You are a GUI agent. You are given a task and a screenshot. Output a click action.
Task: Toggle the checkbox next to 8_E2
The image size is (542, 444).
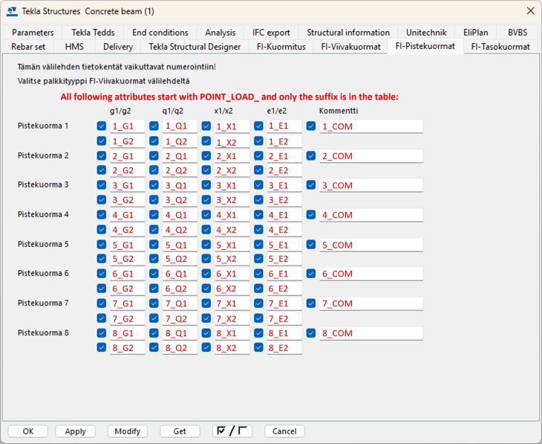(x=258, y=347)
